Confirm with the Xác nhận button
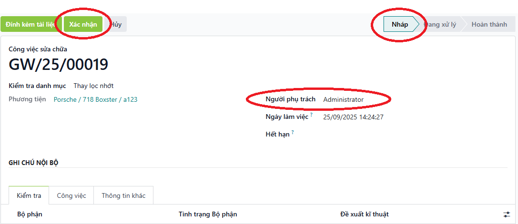 coord(83,24)
